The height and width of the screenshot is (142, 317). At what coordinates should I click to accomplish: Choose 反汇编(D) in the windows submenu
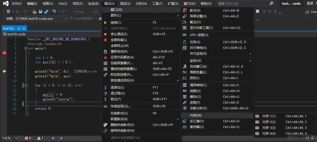click(197, 121)
